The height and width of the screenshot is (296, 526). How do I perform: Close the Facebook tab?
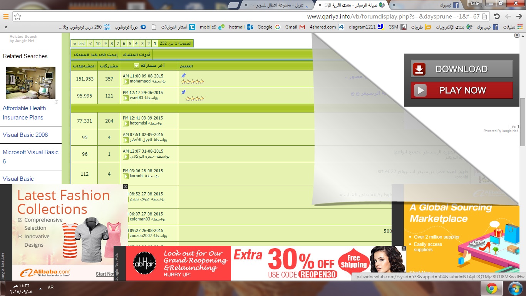pos(394,5)
